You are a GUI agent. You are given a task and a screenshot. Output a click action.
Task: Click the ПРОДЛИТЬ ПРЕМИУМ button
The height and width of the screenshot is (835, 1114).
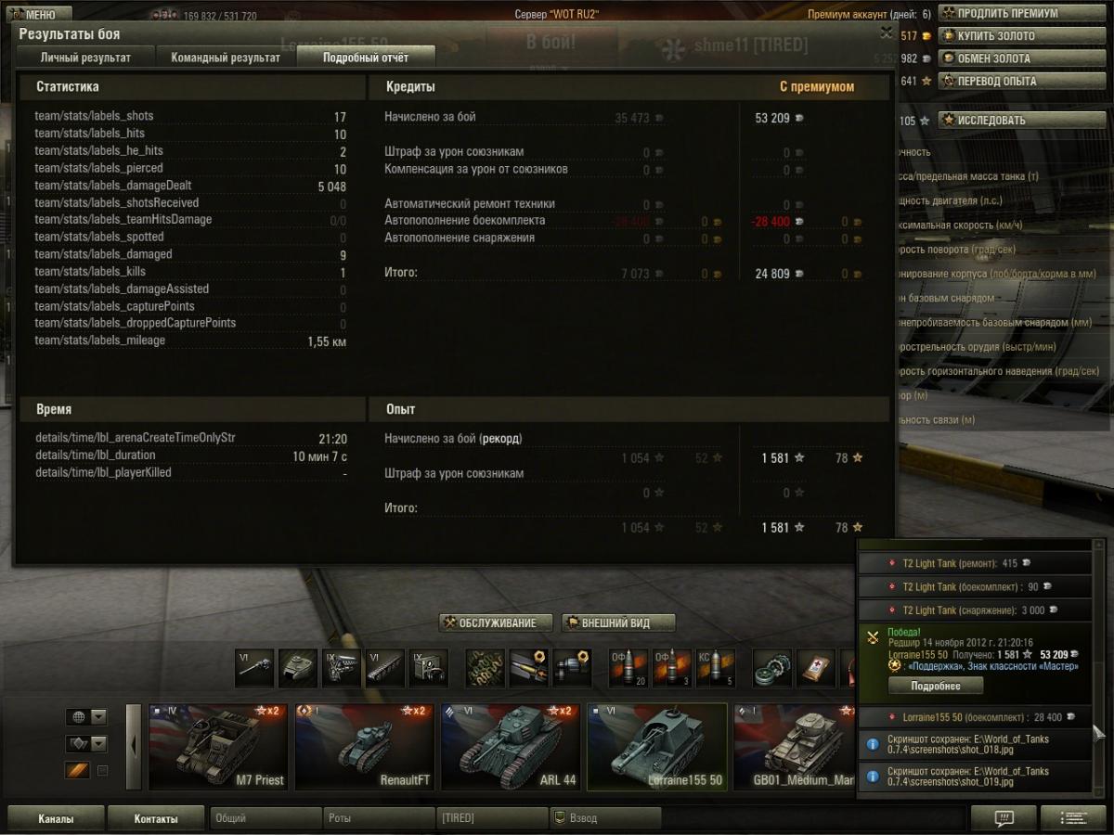click(1024, 13)
